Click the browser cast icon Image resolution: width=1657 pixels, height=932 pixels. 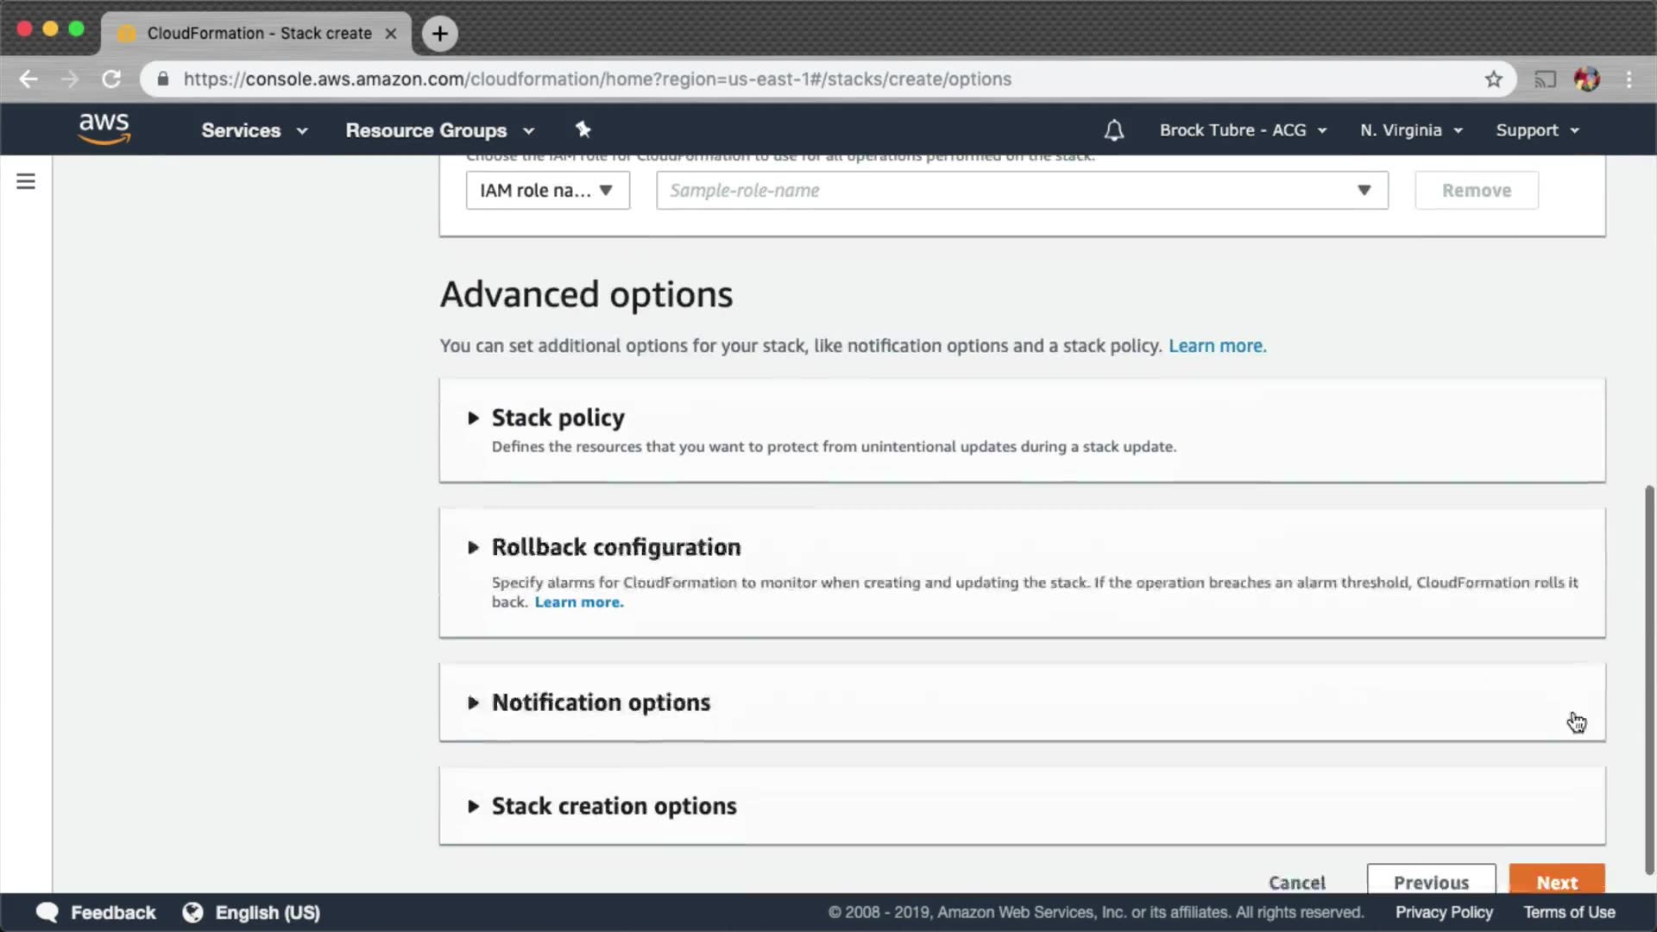coord(1545,79)
